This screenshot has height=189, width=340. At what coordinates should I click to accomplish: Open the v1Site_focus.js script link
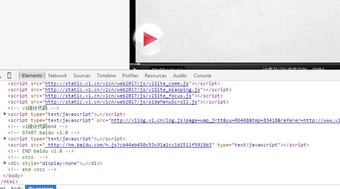point(118,96)
